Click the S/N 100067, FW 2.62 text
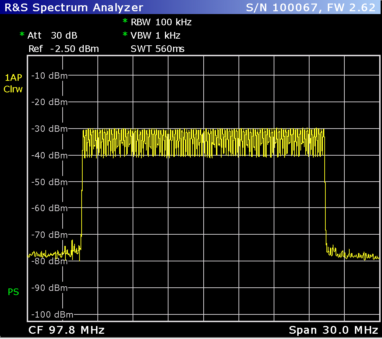The height and width of the screenshot is (339, 382). pos(311,7)
